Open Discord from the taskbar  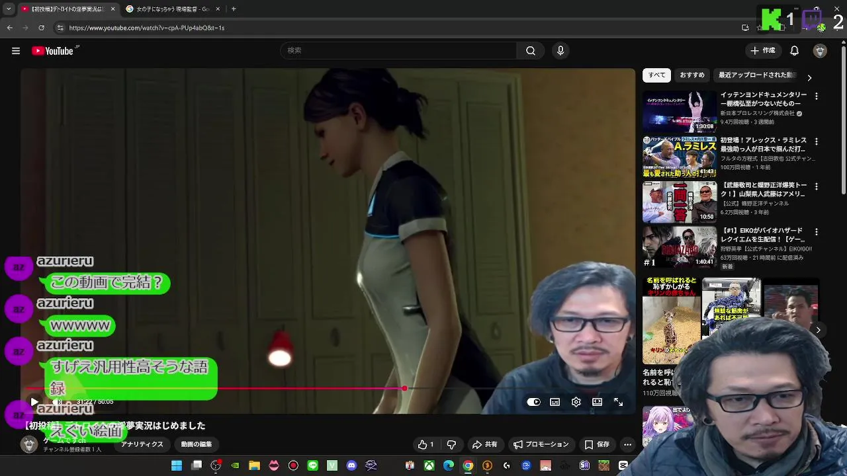click(x=351, y=466)
